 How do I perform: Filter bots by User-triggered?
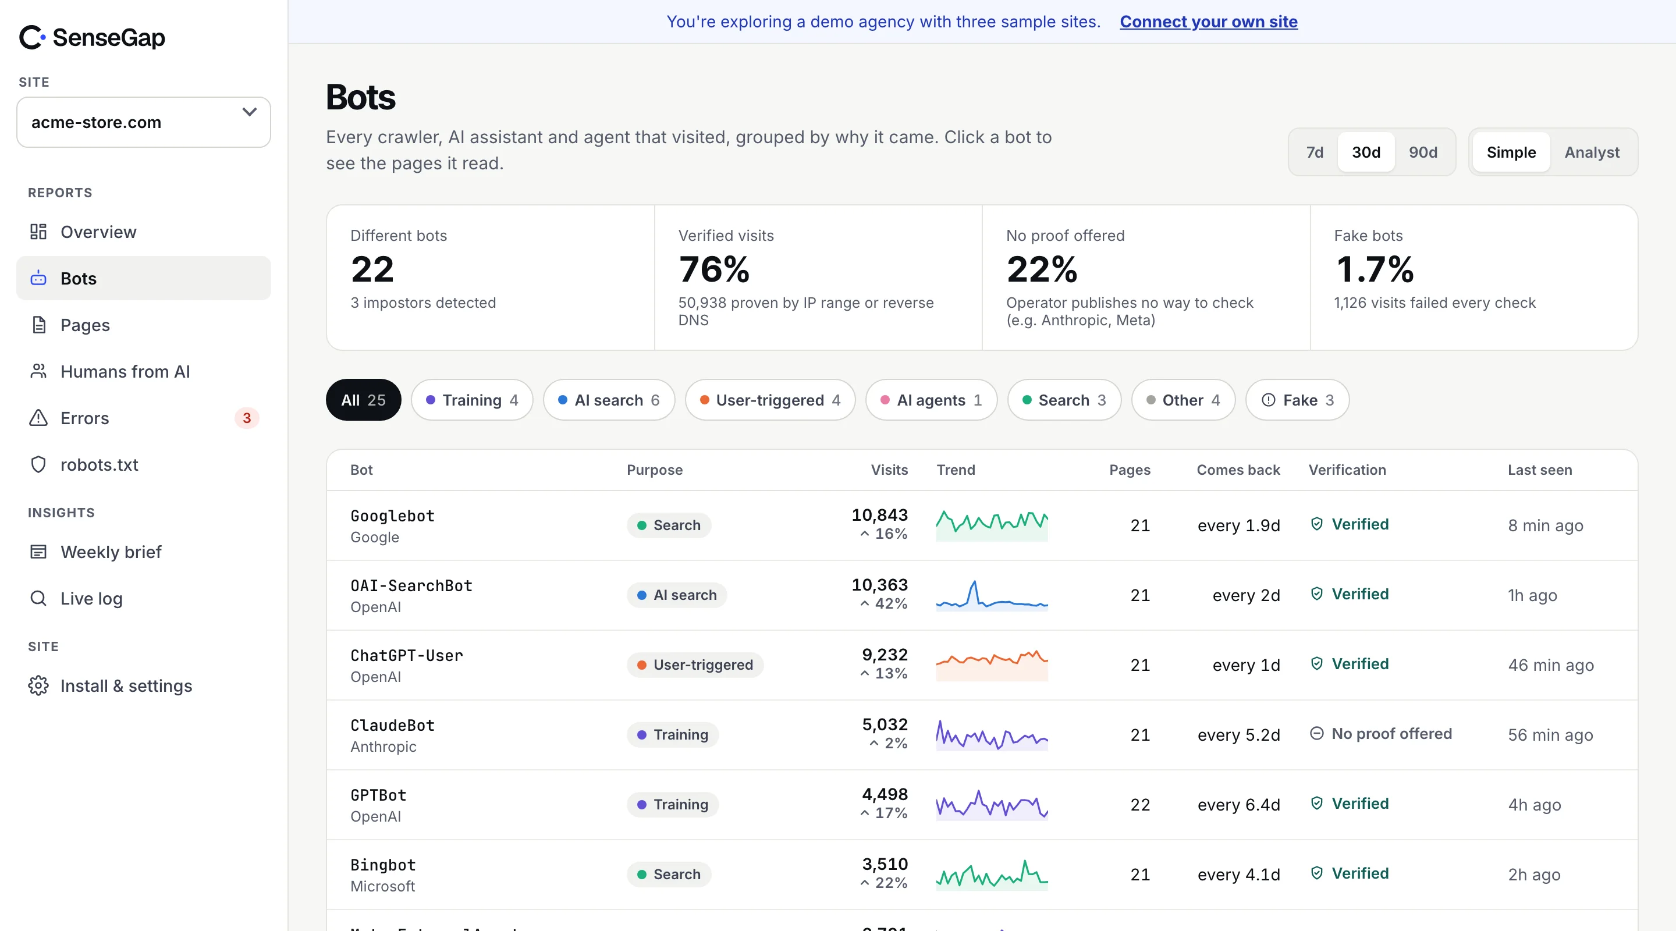coord(770,400)
